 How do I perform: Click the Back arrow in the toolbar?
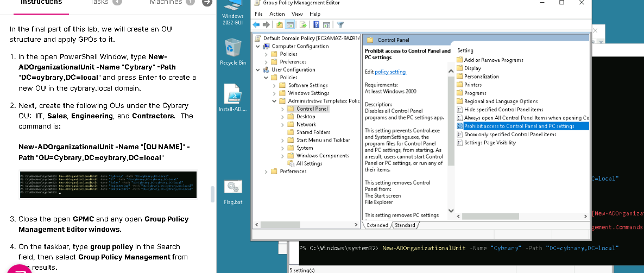click(257, 24)
